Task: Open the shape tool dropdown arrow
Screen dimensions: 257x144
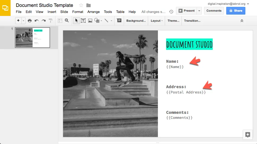Action: pyautogui.click(x=101, y=21)
